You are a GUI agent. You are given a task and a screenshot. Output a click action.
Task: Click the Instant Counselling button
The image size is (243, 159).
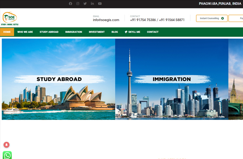212,18
